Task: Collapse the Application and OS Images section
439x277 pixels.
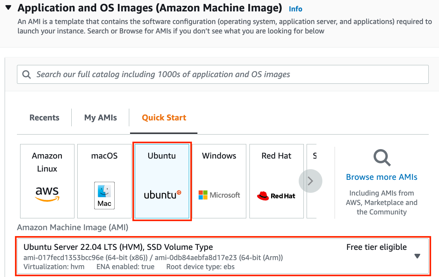Action: pos(8,8)
